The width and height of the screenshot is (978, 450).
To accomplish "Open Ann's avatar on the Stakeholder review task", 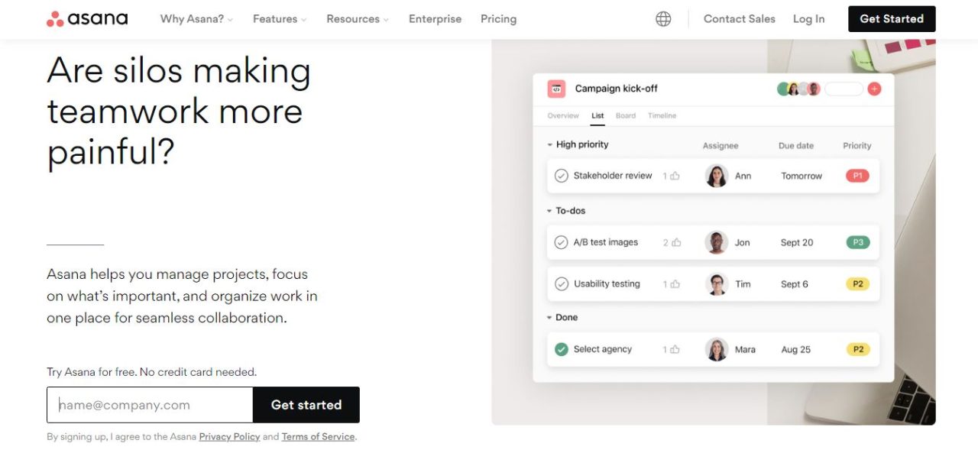I will coord(716,175).
